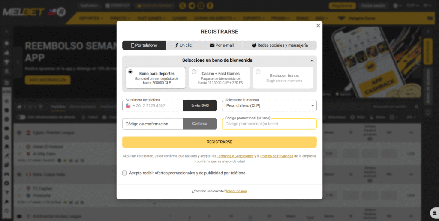Screen dimensions: 439x221
Task: Click the yellow REGISTRARSE submit button
Action: coord(219,142)
